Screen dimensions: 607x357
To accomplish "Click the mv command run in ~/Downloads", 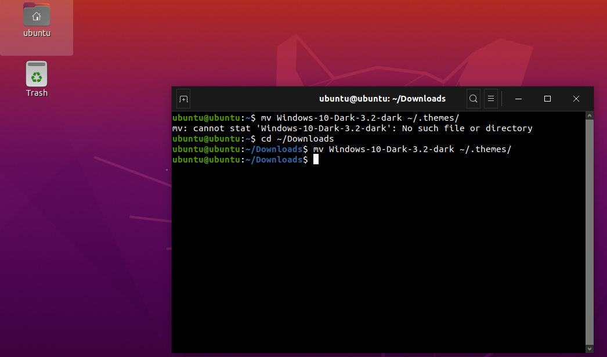I will click(412, 149).
